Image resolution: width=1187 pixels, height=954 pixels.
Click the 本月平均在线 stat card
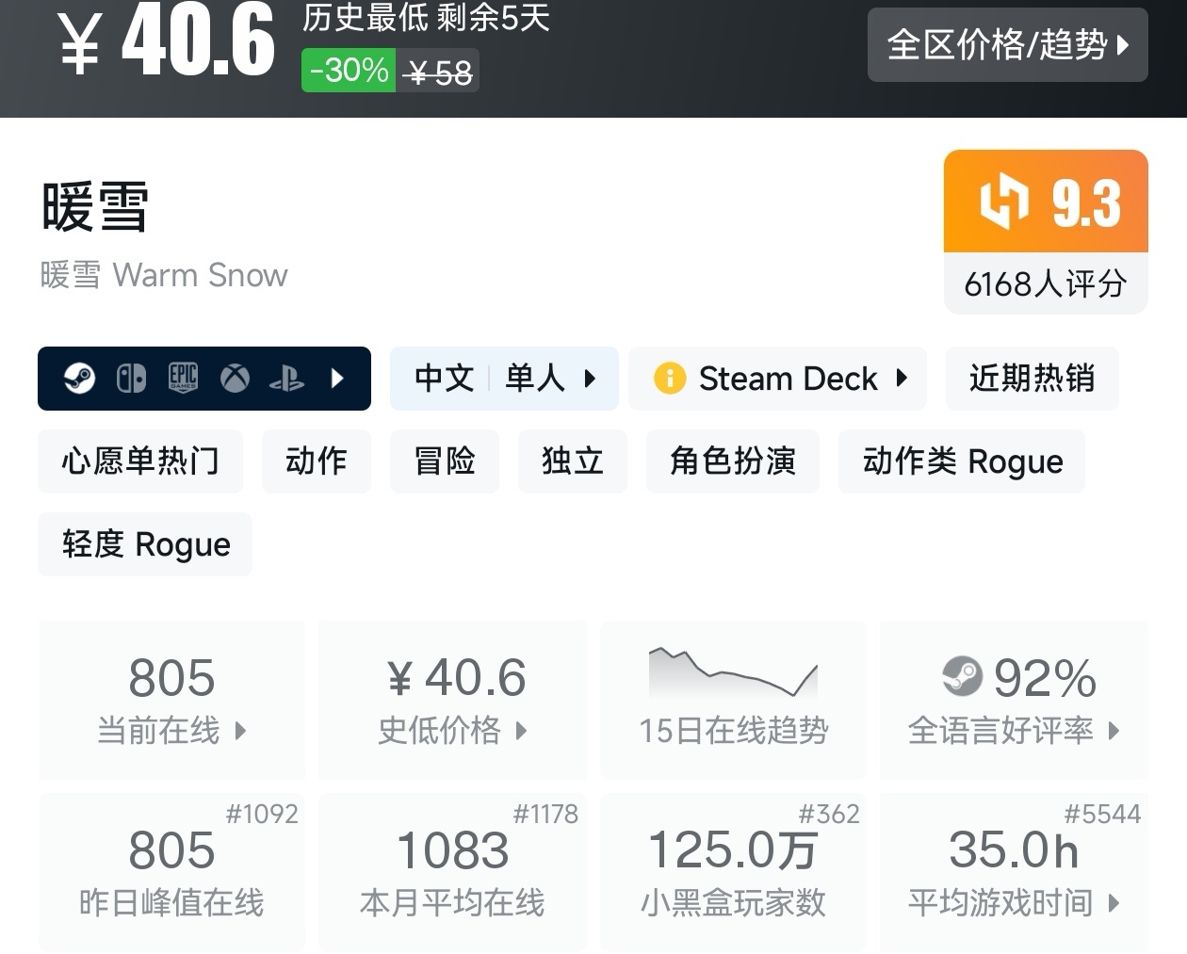click(452, 872)
